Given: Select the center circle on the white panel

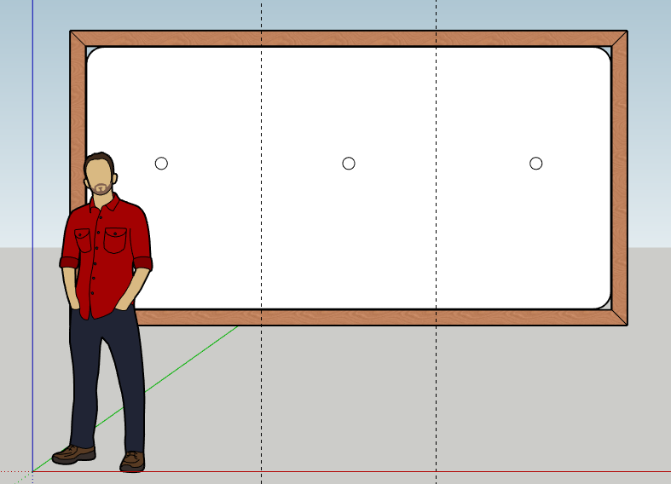Looking at the screenshot, I should point(349,164).
